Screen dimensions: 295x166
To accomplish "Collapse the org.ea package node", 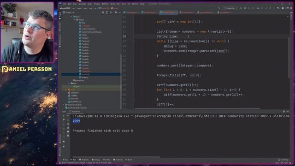I will pos(75,20).
